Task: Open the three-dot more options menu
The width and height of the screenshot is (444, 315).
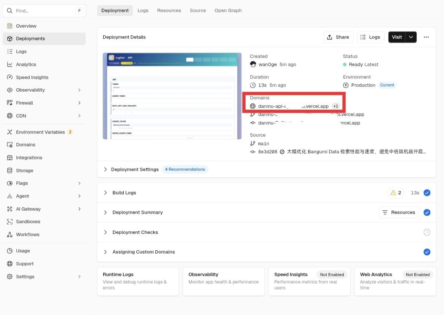Action: click(x=426, y=37)
